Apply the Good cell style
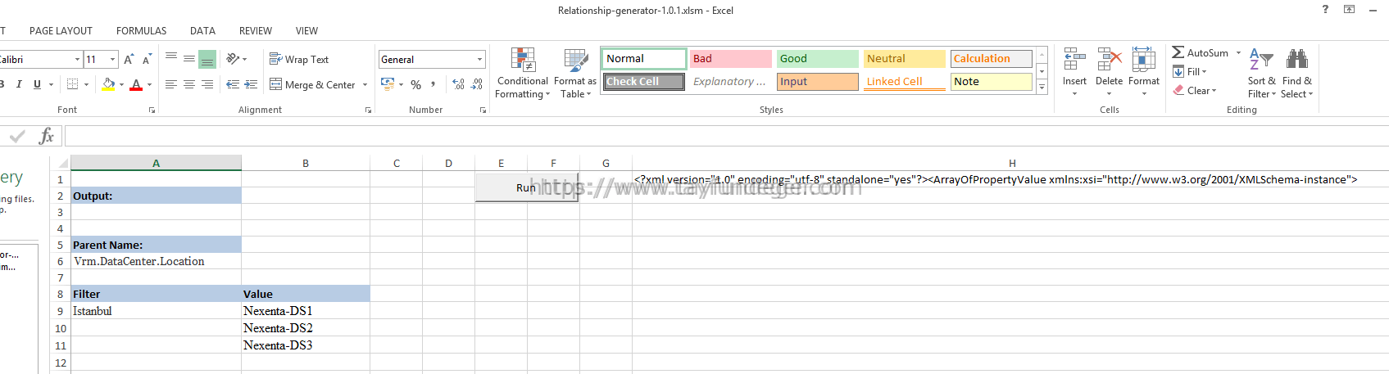Image resolution: width=1389 pixels, height=374 pixels. (x=818, y=59)
